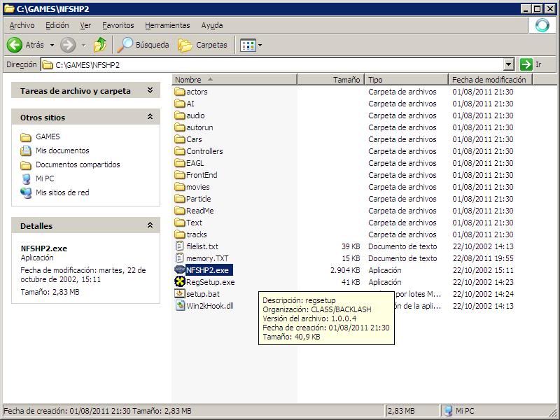Viewport: 560px width, 420px height.
Task: Select the AI folder icon
Action: pos(180,104)
